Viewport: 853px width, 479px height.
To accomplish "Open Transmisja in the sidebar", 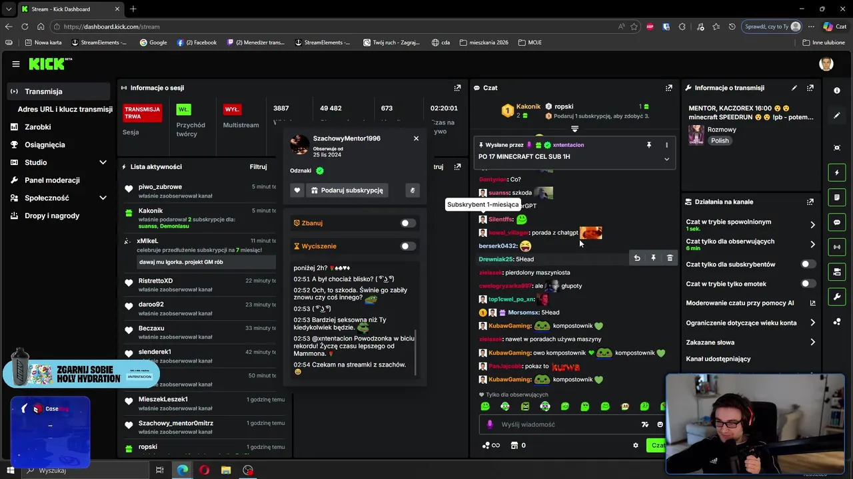I will 59,92.
